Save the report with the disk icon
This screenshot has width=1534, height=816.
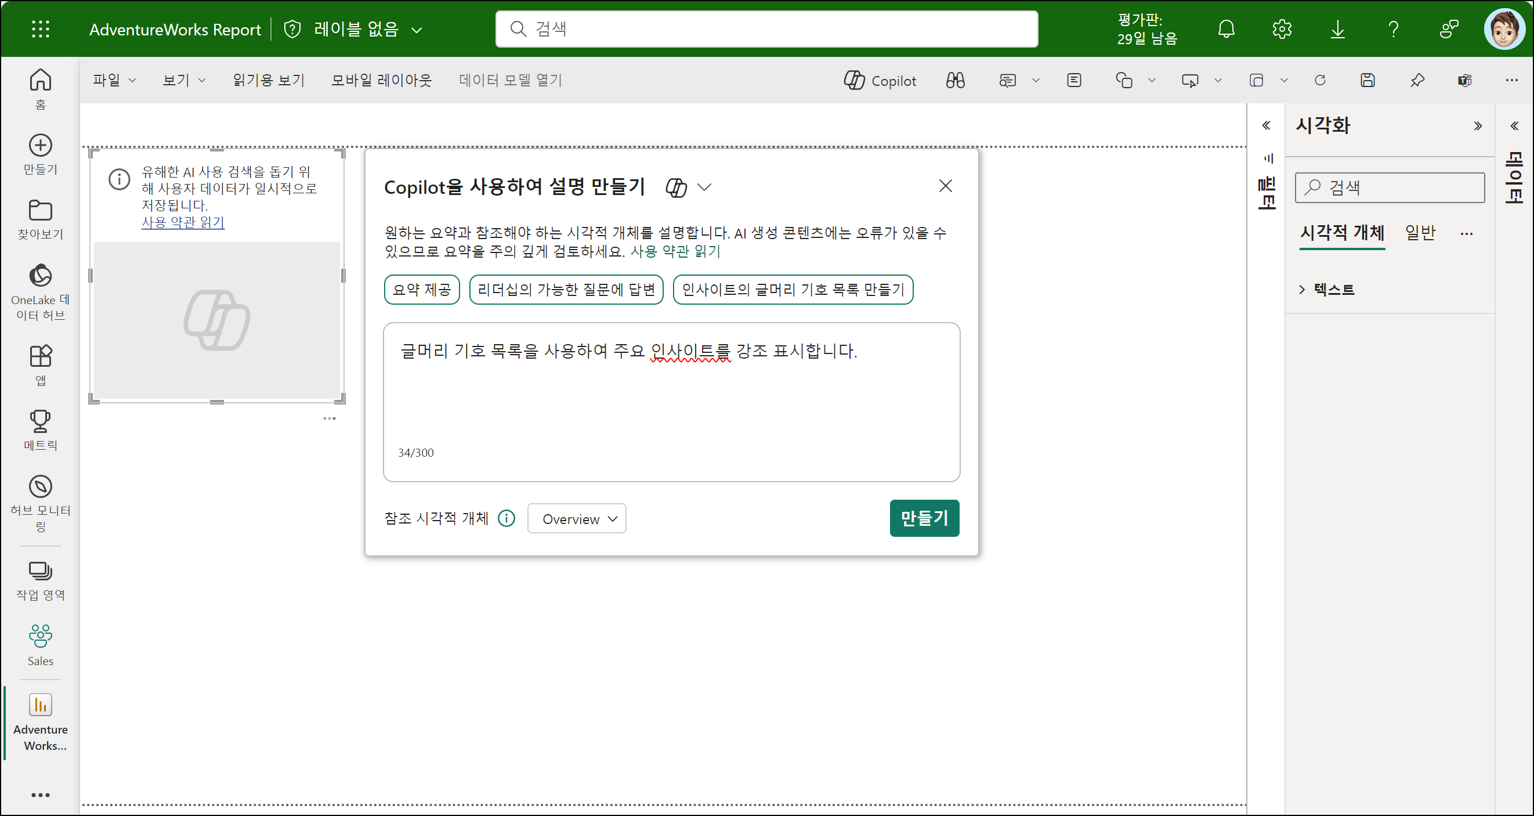[1367, 81]
